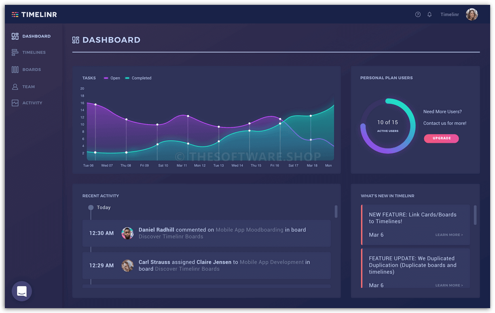
Task: Click the Thu 08 data point on Open line
Action: coord(127,120)
